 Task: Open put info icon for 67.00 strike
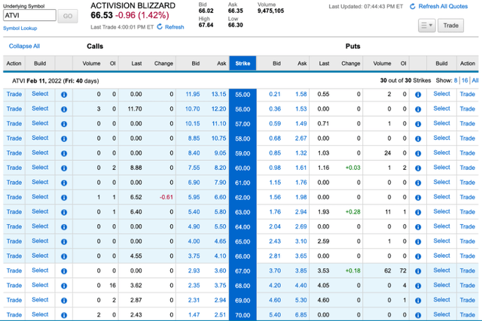pyautogui.click(x=418, y=271)
